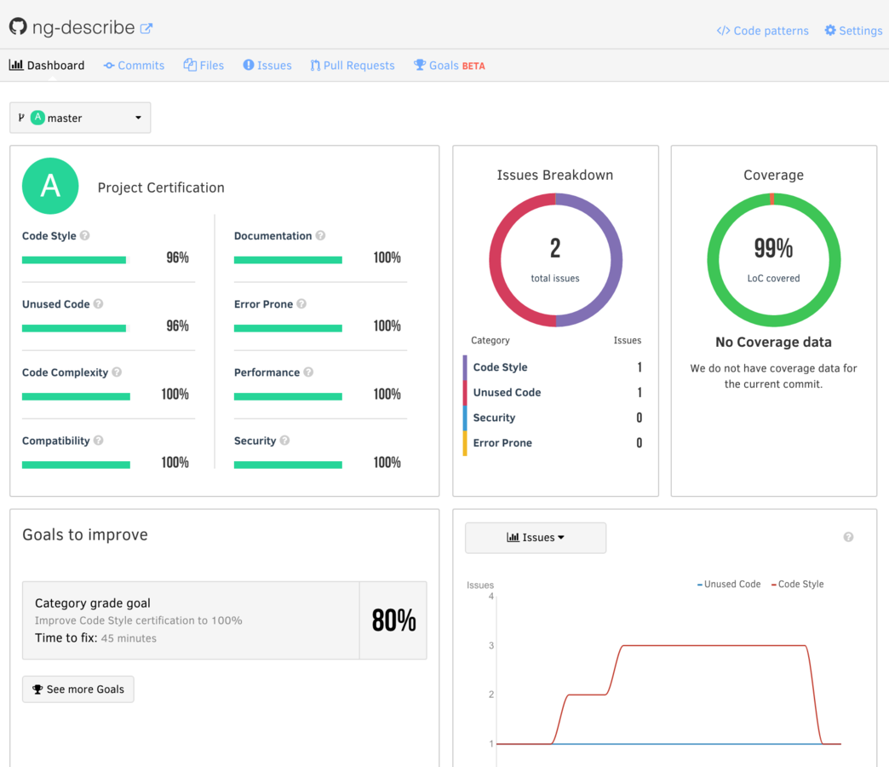The height and width of the screenshot is (767, 889).
Task: Click the Code patterns brackets icon
Action: coord(723,31)
